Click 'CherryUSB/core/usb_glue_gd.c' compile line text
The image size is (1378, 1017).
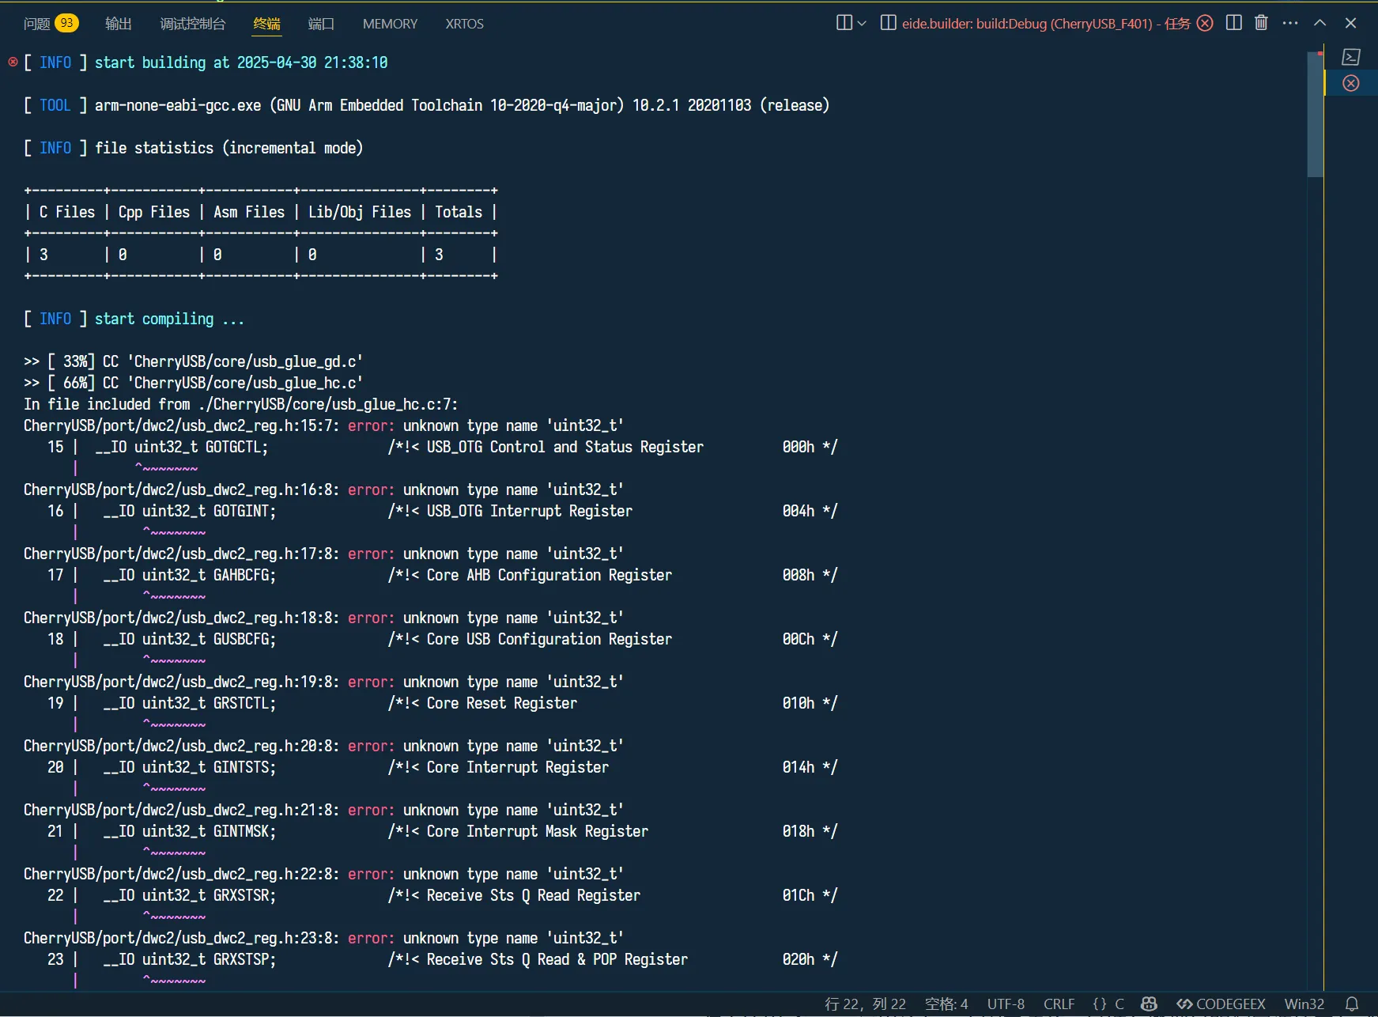245,361
